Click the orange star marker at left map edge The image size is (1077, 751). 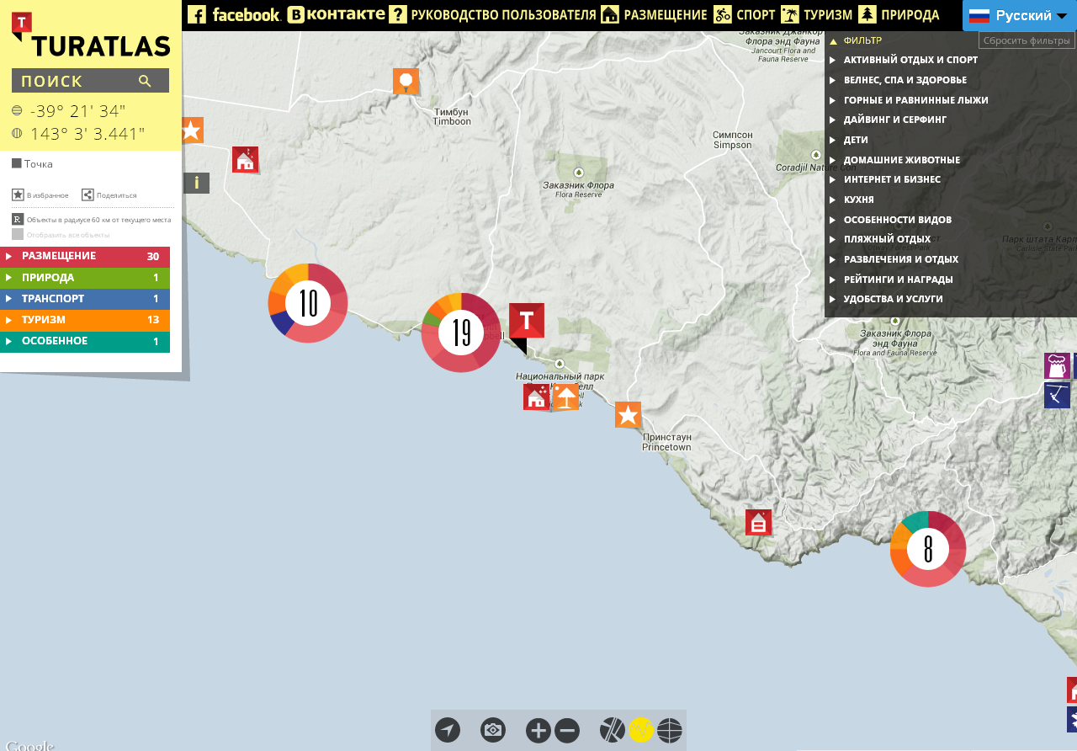(x=192, y=130)
